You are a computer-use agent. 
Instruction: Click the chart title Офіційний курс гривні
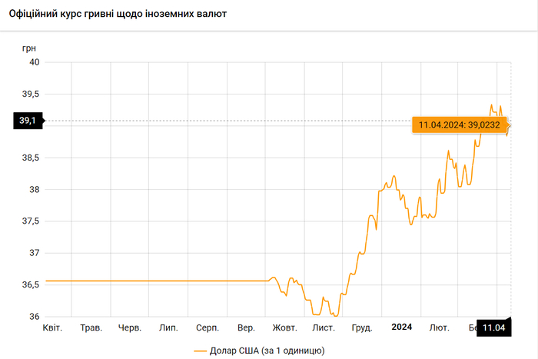[x=118, y=15]
